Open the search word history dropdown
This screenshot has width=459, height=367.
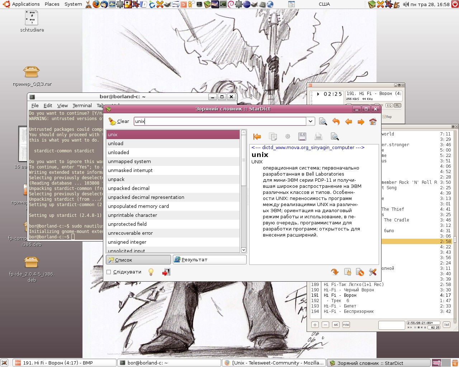[311, 121]
